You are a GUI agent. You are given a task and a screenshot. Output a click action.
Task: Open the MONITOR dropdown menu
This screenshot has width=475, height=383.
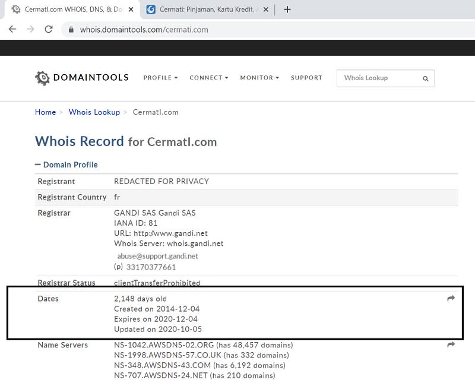coord(259,78)
